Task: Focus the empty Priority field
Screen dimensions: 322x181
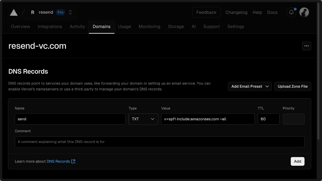Action: pos(294,119)
